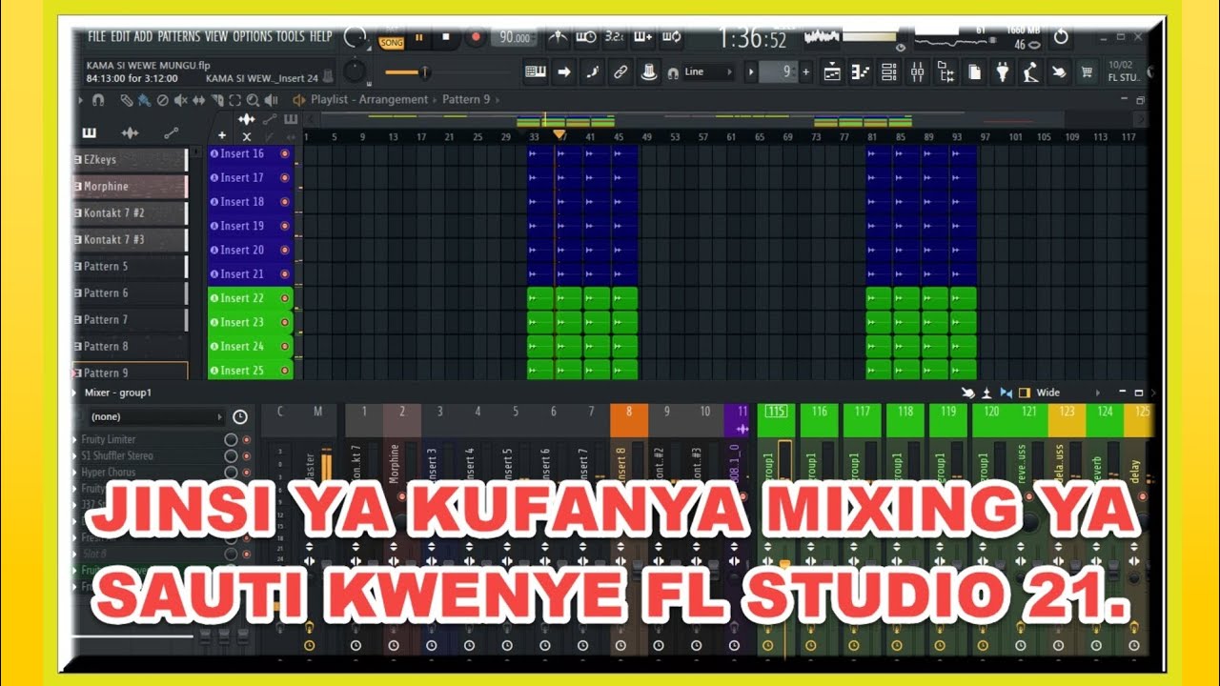1220x686 pixels.
Task: Toggle the link chain icon
Action: (620, 71)
